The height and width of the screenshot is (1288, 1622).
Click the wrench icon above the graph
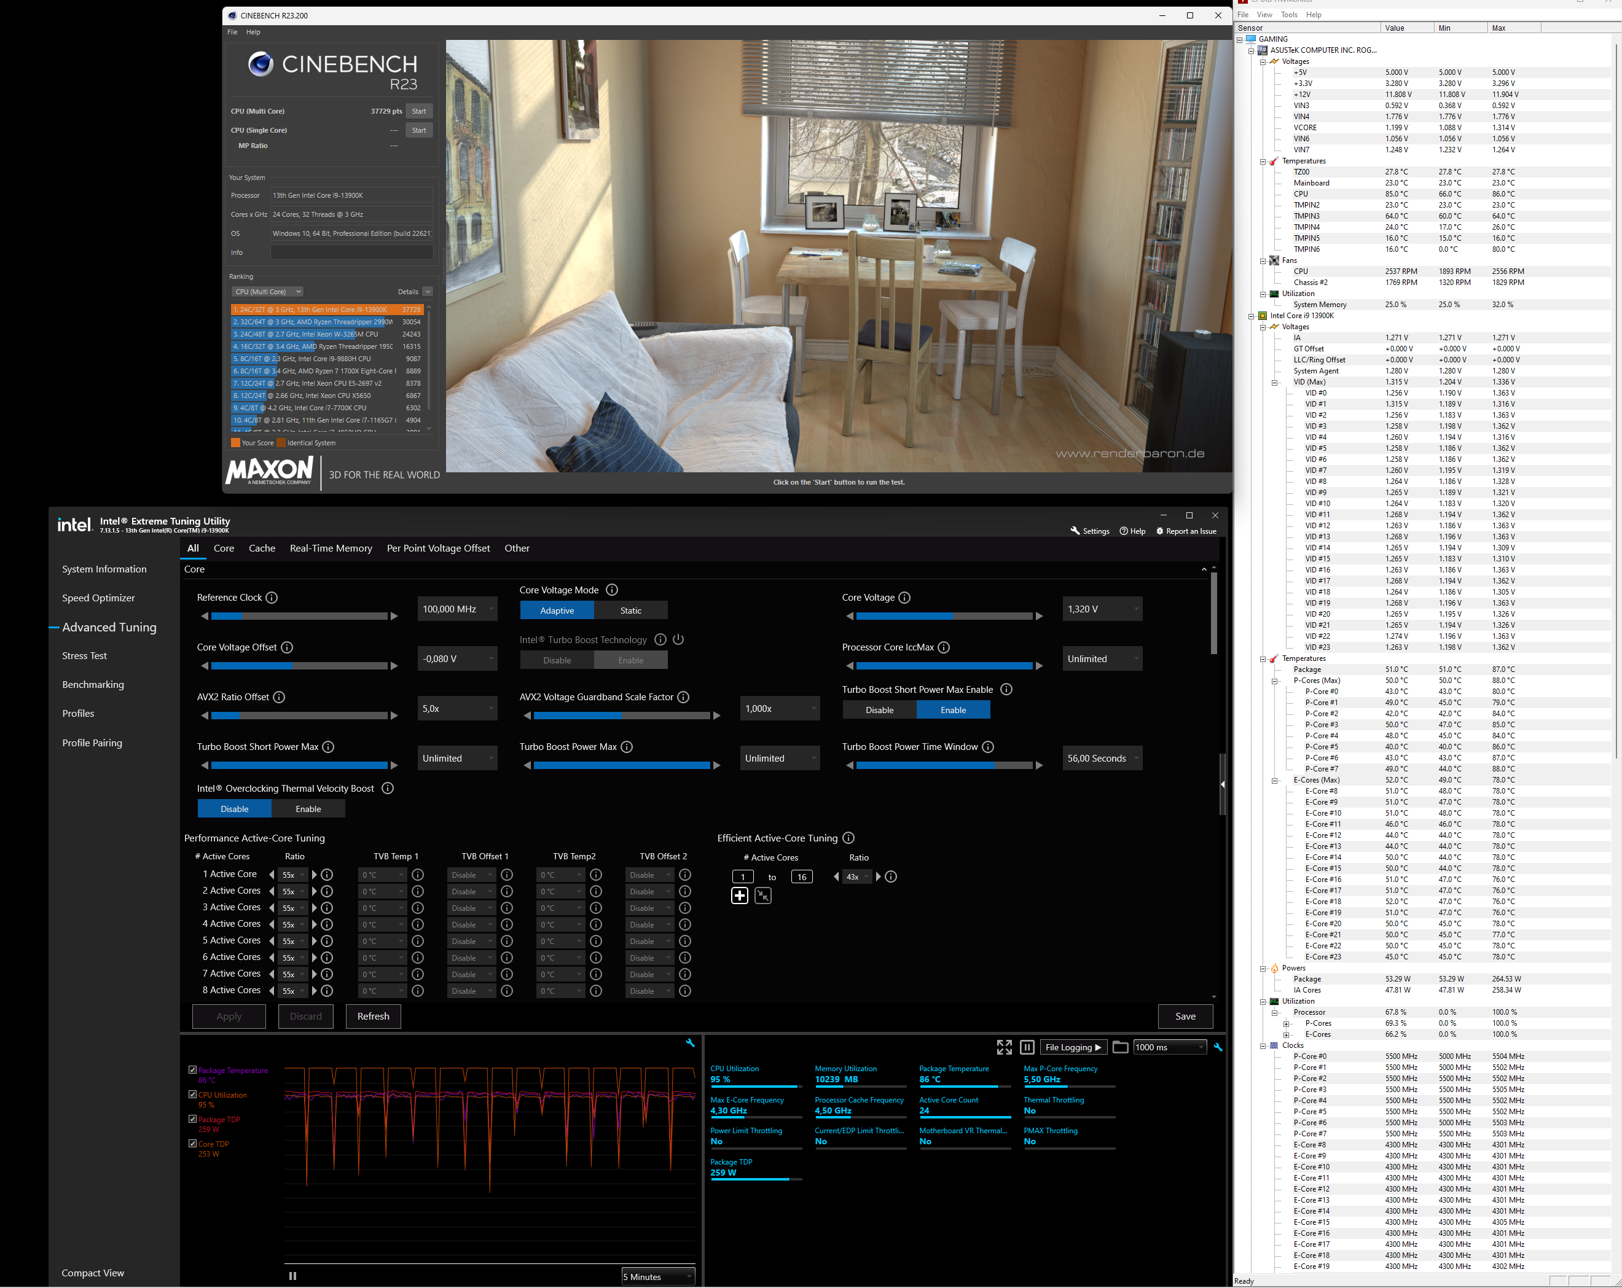pyautogui.click(x=690, y=1043)
